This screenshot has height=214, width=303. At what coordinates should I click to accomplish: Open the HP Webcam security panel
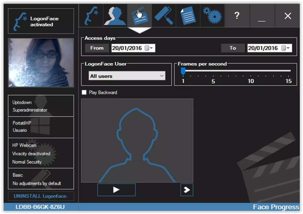tap(41, 153)
